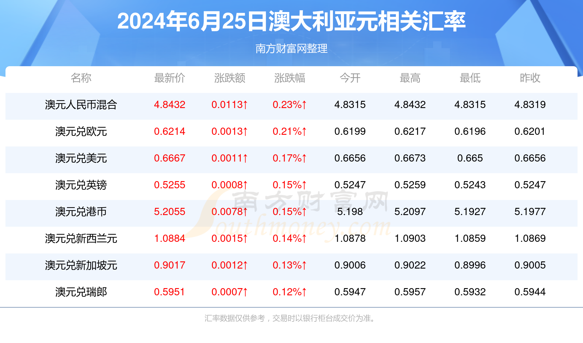
Task: Click the title 2024年6月25日澳大利亚元相关汇率
Action: [x=291, y=21]
